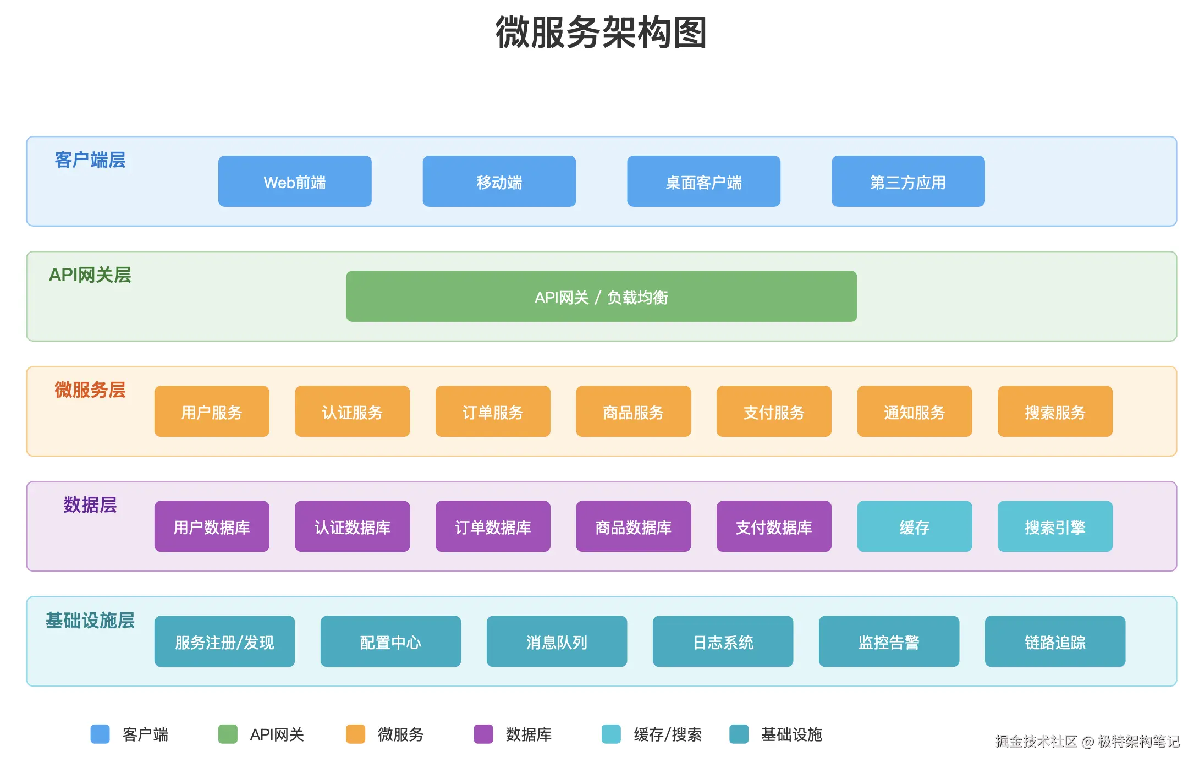Click the 搜索服务 node

coord(1055,412)
